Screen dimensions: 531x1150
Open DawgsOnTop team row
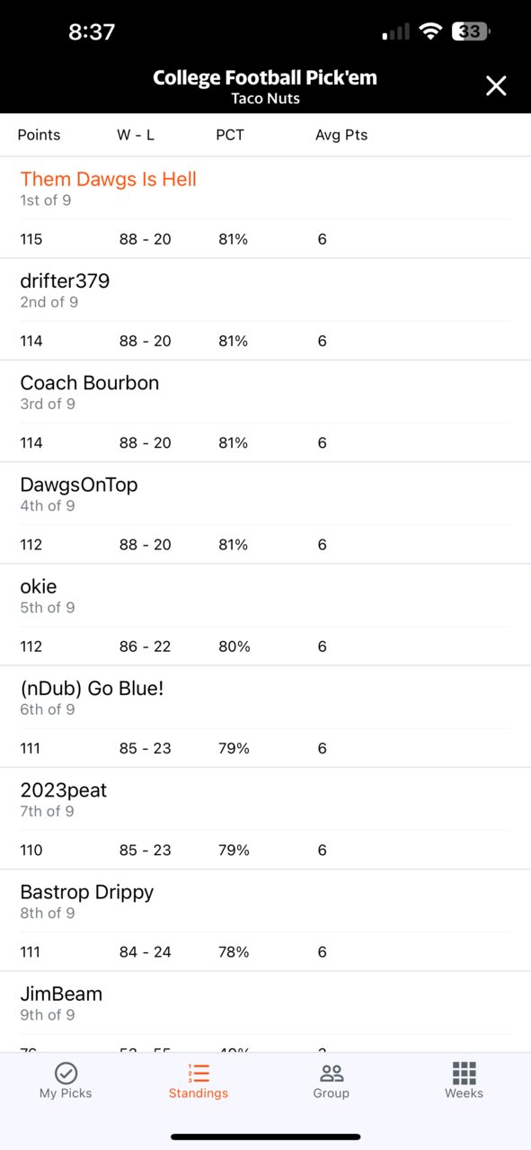(265, 513)
